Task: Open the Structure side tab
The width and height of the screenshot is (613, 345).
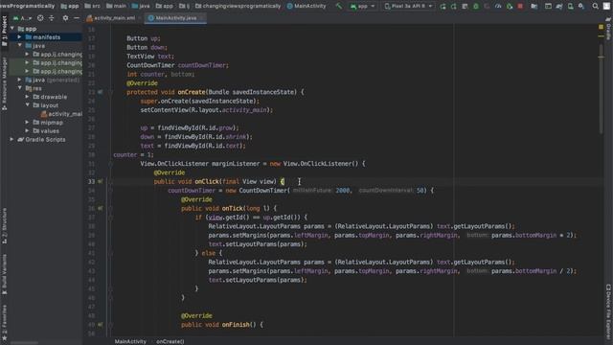Action: click(4, 227)
